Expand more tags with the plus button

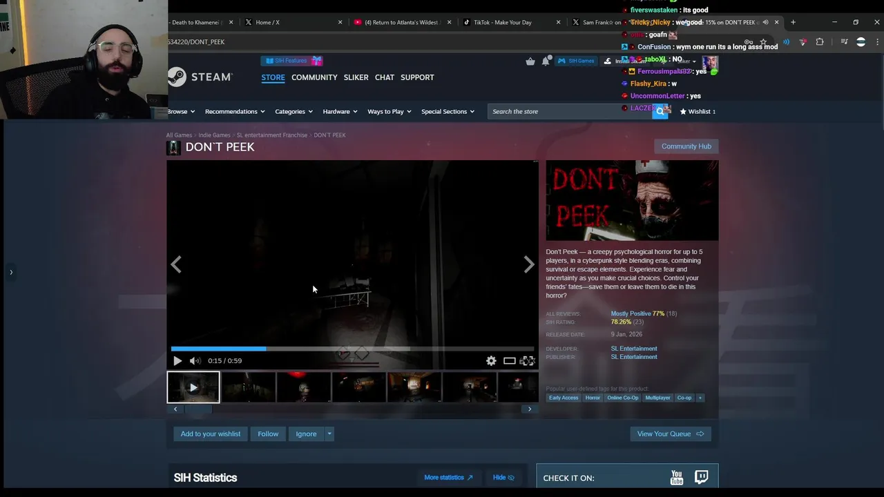click(x=700, y=398)
